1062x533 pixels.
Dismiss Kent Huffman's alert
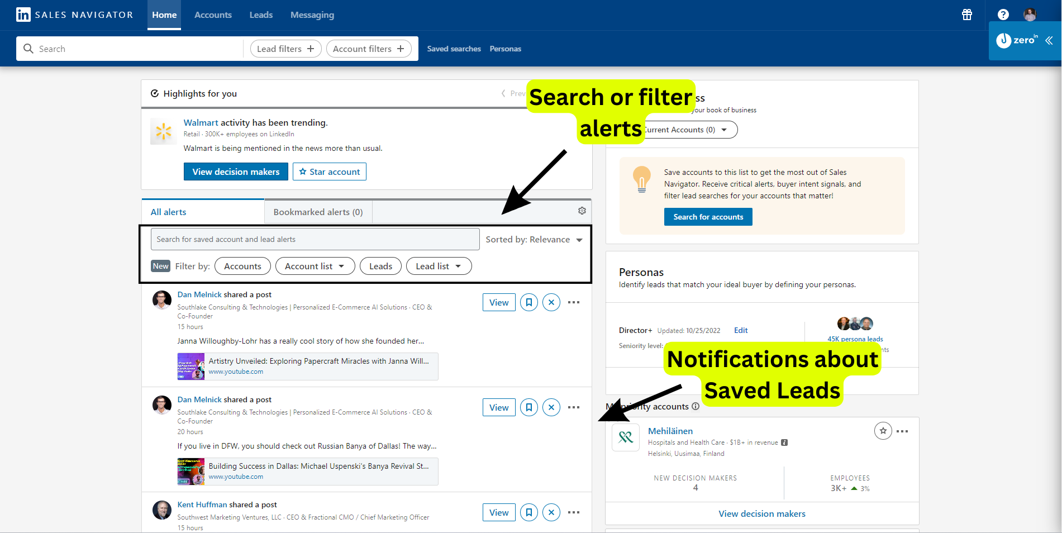pos(551,512)
